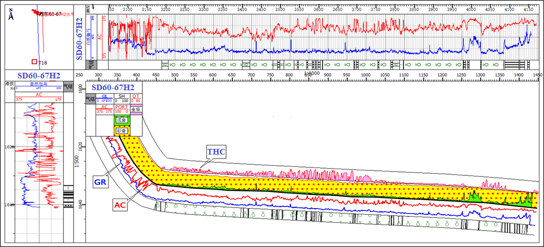
Task: Click the gray 气结 cell of upper track
Action: click(x=92, y=65)
